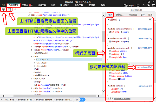Click the styles pane scroll-down arrow
The height and width of the screenshot is (102, 156).
click(x=154, y=98)
